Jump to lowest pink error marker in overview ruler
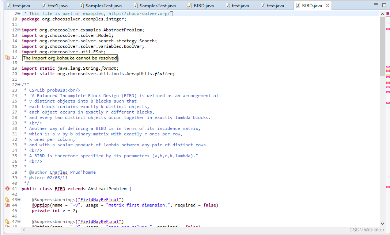Viewport: 390px width, 235px height. 388,187
